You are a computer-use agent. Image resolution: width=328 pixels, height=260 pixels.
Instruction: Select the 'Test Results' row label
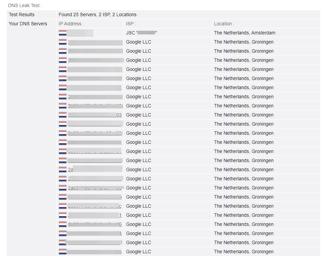coord(22,15)
